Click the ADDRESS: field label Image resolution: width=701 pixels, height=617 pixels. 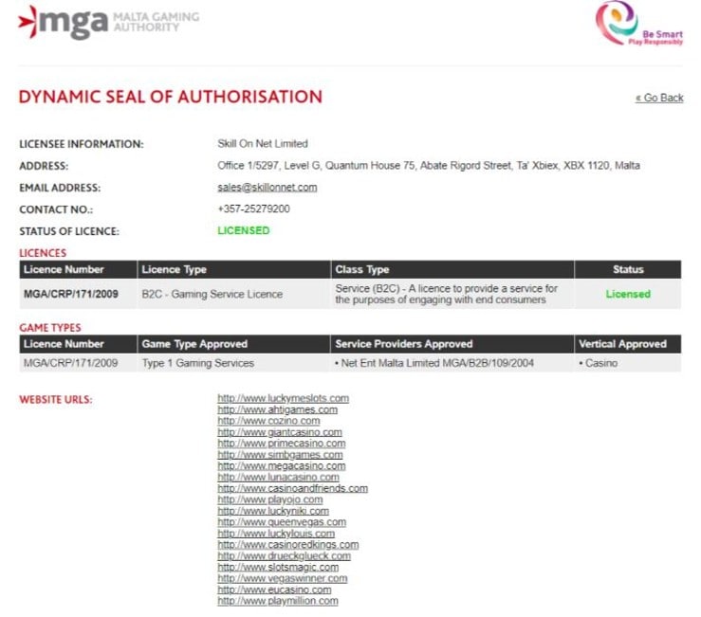point(44,166)
